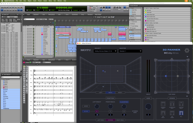The width and height of the screenshot is (193, 123).
Task: Click the Size knob
Action: [x=148, y=106]
